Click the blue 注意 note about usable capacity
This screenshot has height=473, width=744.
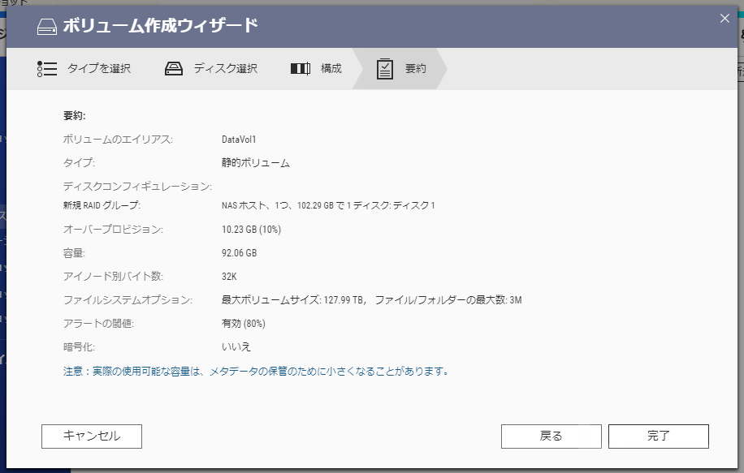click(x=256, y=371)
